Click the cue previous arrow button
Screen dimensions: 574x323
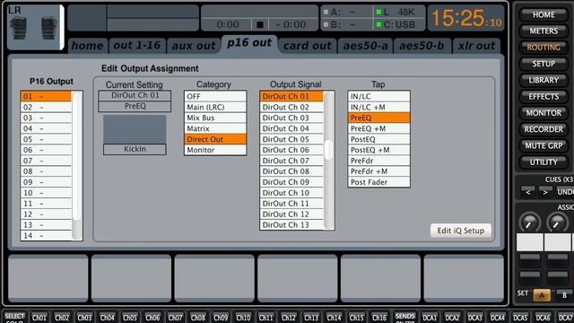[x=528, y=192]
